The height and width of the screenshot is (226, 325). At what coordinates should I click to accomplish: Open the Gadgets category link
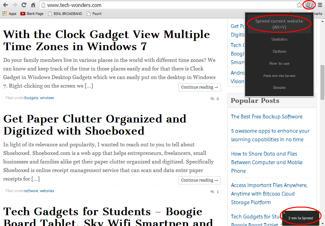tap(31, 98)
